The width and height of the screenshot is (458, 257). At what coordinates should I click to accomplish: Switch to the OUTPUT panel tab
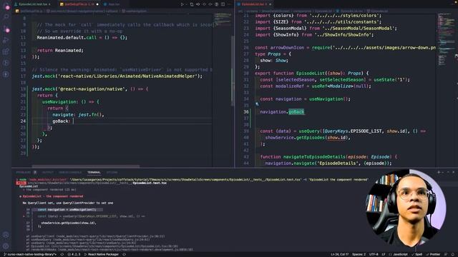pos(48,173)
